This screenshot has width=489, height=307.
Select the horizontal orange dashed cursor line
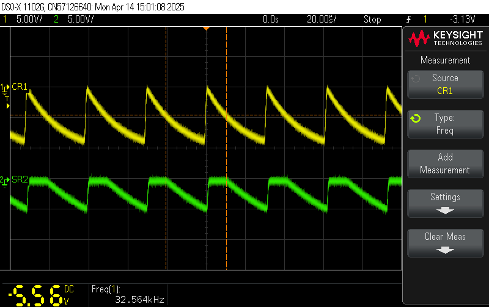coord(122,115)
